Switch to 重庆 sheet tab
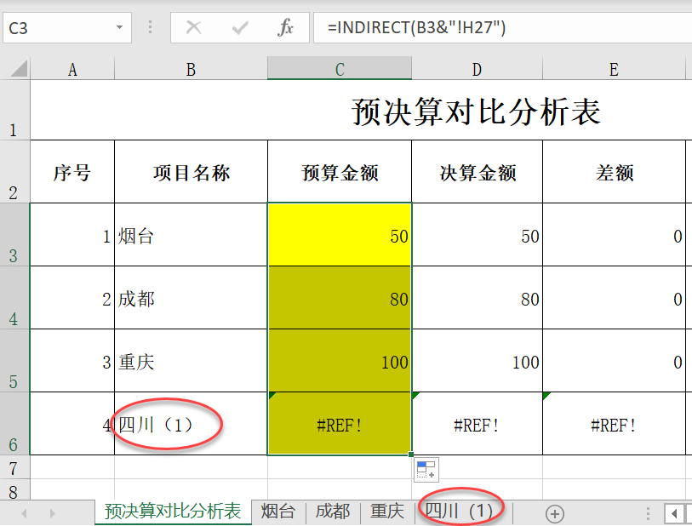The height and width of the screenshot is (526, 692). (x=387, y=512)
